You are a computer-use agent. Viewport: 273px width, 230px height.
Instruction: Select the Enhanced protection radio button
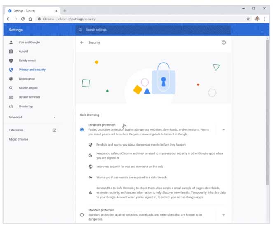coord(82,129)
